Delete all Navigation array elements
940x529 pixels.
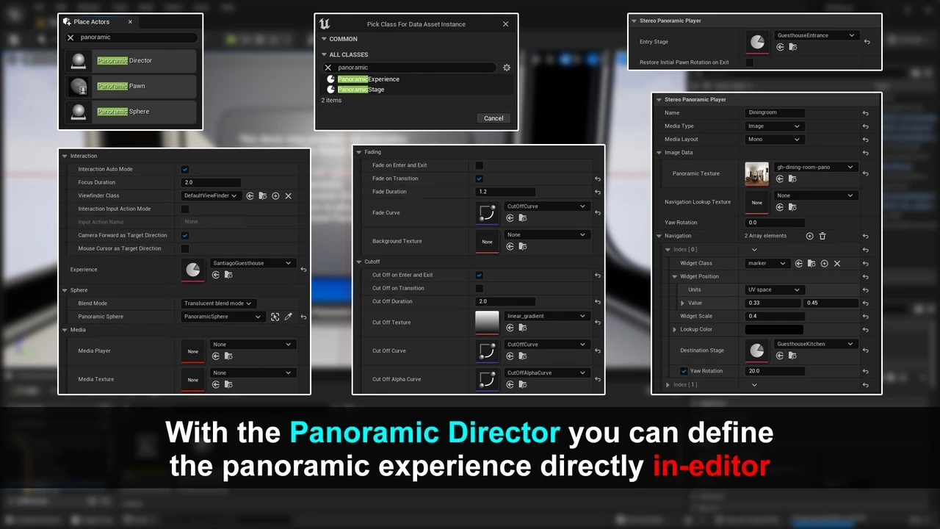click(822, 236)
